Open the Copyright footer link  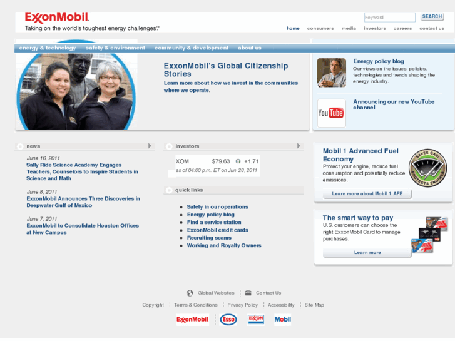click(153, 305)
